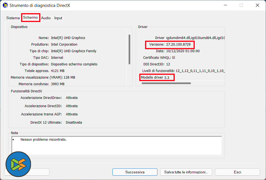Viewport: 266px width, 180px height.
Task: Exit the tool with the Esci button
Action: pyautogui.click(x=237, y=172)
